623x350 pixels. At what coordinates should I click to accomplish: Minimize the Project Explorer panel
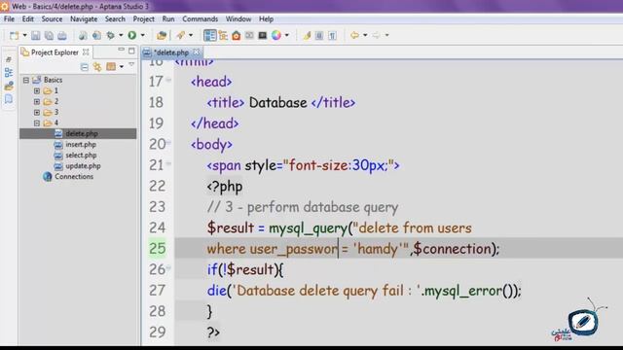pyautogui.click(x=121, y=50)
